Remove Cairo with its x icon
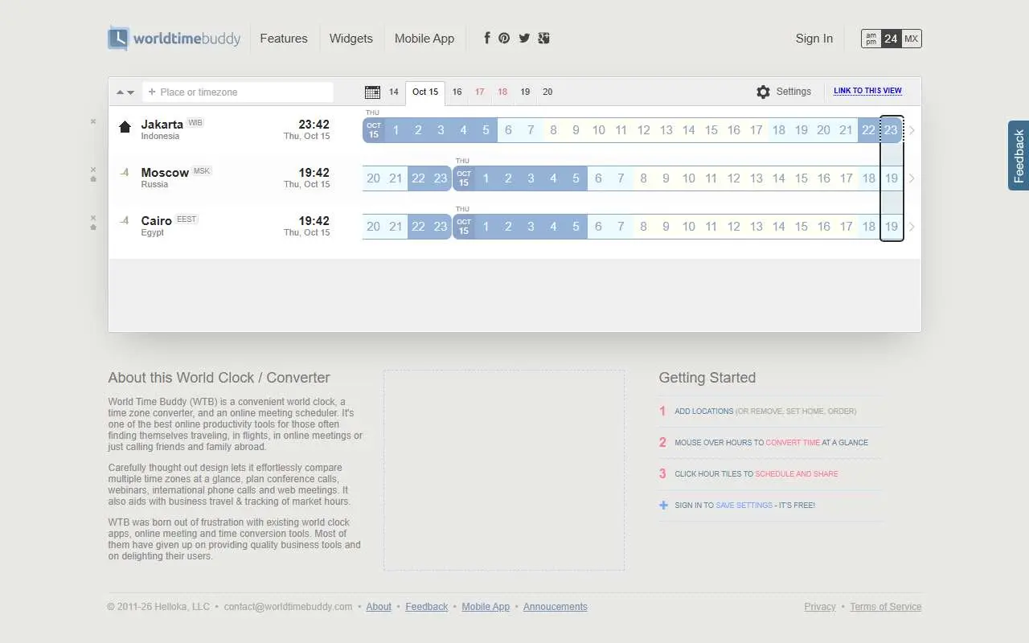This screenshot has width=1029, height=643. [x=93, y=218]
